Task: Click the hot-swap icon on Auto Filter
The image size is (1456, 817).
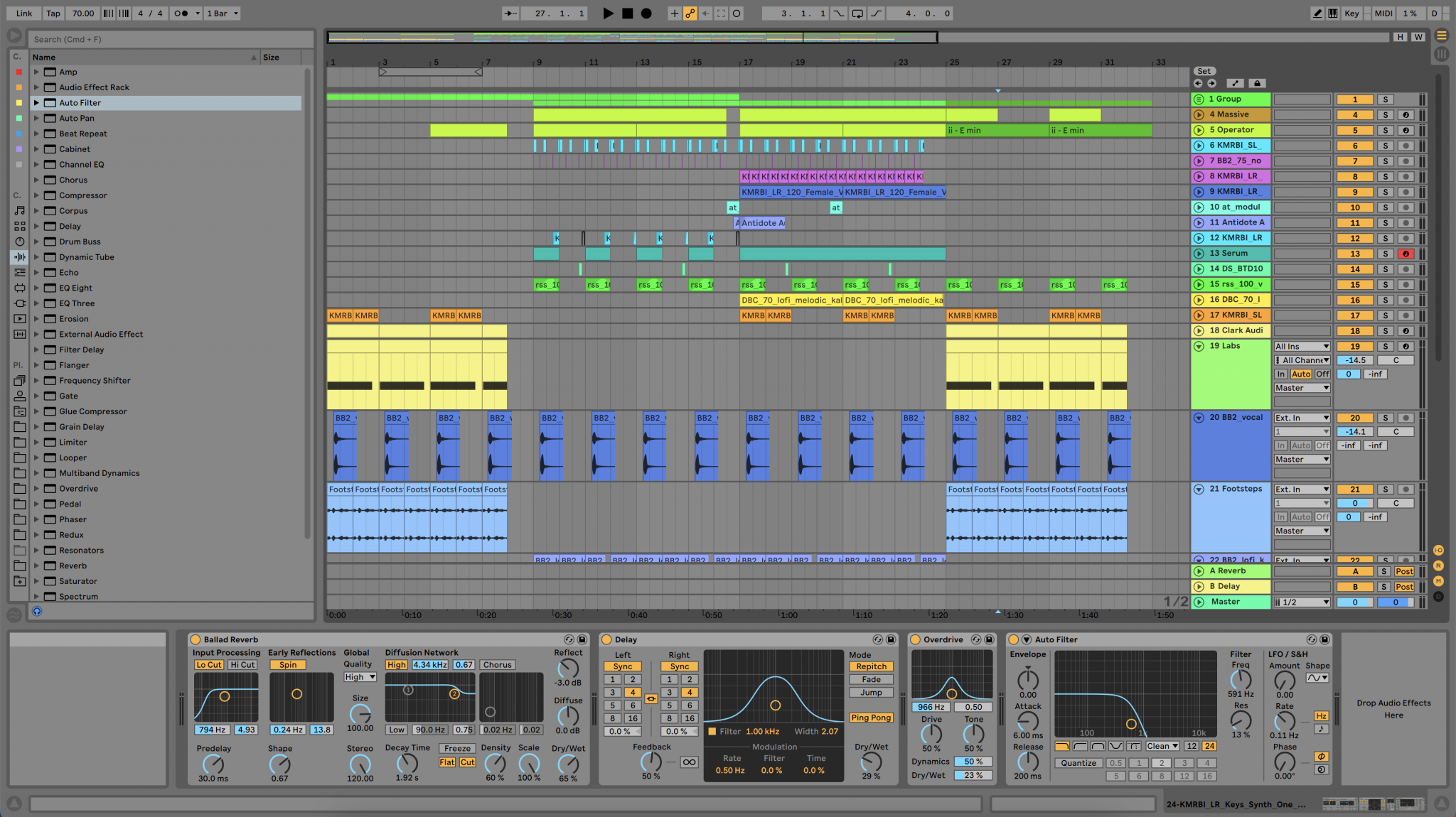Action: pos(1312,639)
